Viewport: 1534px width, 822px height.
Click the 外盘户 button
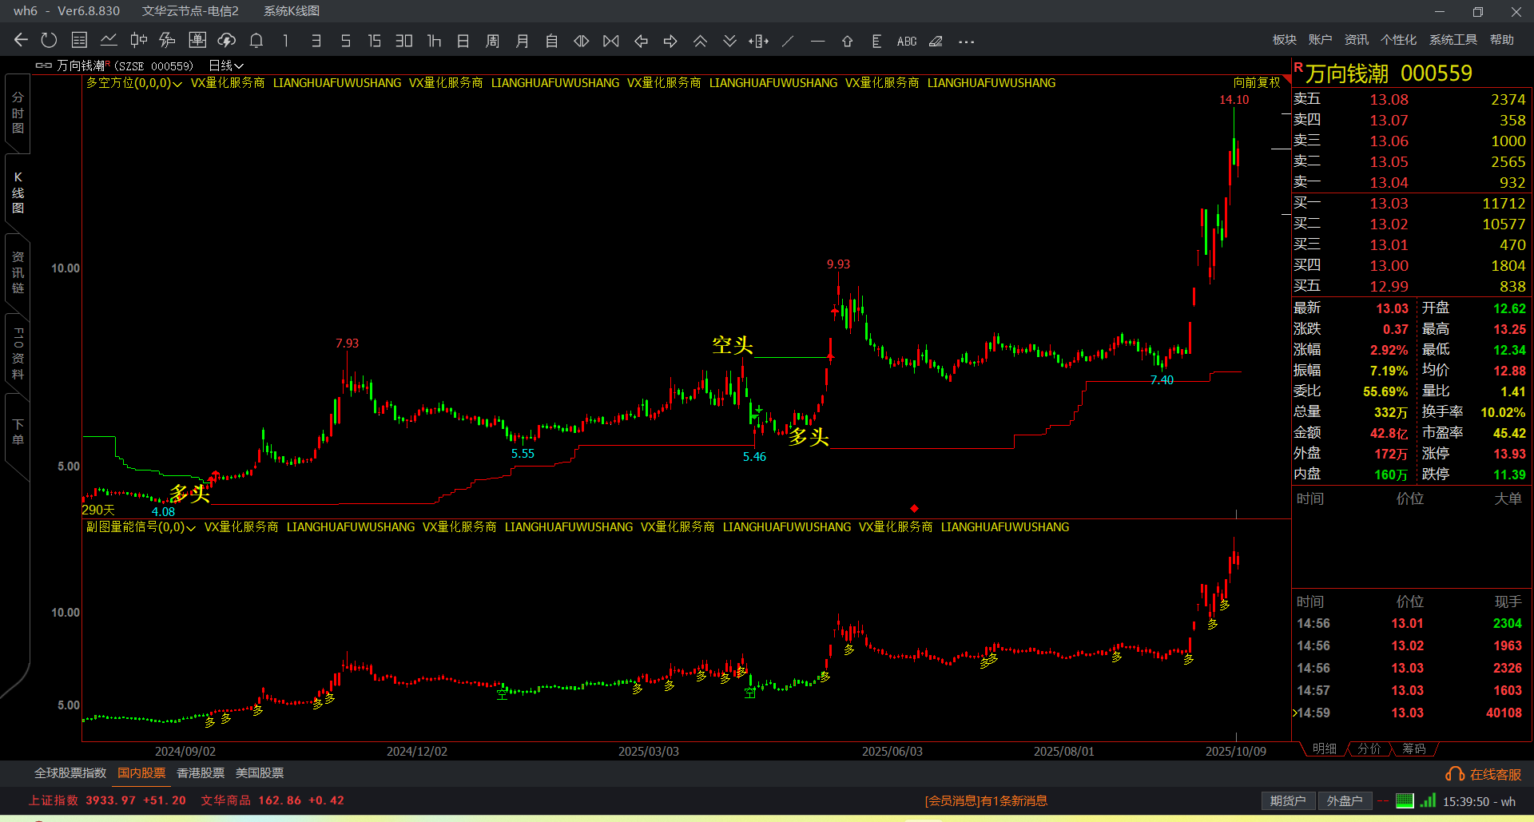click(1345, 801)
